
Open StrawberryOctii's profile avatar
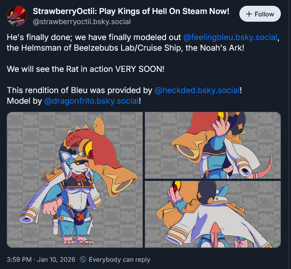[17, 16]
